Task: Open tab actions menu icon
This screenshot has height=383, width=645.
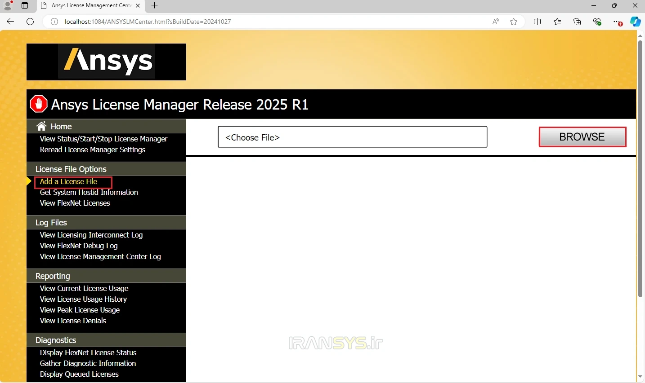Action: [x=25, y=5]
